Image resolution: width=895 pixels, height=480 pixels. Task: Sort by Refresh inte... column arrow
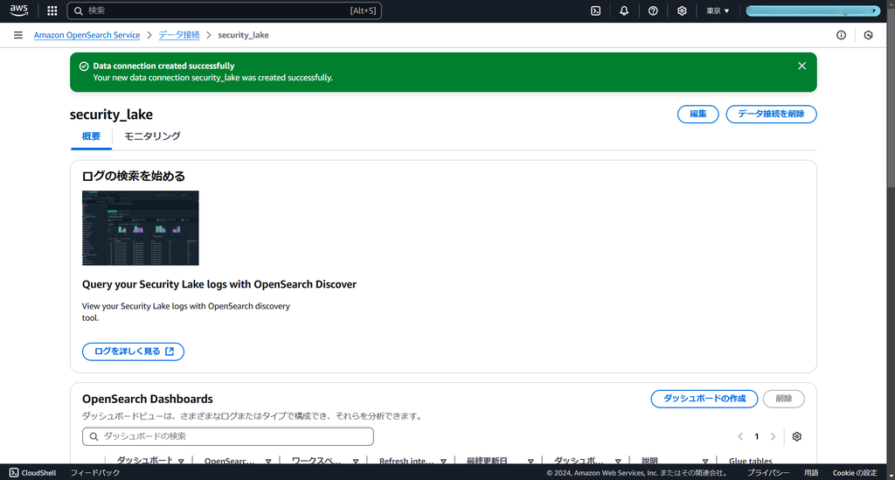click(443, 461)
